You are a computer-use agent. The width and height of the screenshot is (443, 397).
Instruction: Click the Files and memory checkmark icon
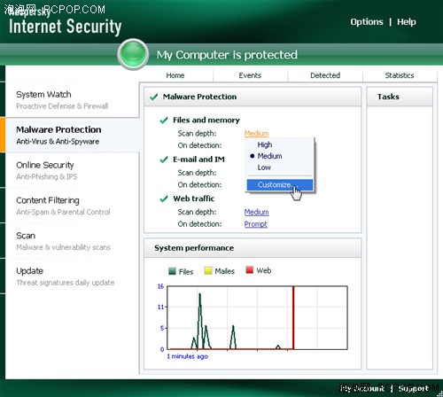point(164,121)
